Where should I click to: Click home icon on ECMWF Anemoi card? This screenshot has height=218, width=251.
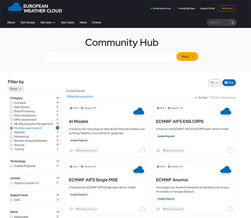(x=158, y=209)
